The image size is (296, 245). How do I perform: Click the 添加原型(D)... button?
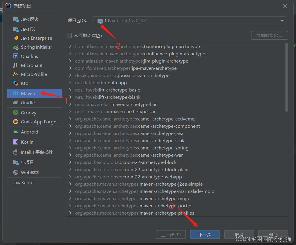[x=269, y=35]
